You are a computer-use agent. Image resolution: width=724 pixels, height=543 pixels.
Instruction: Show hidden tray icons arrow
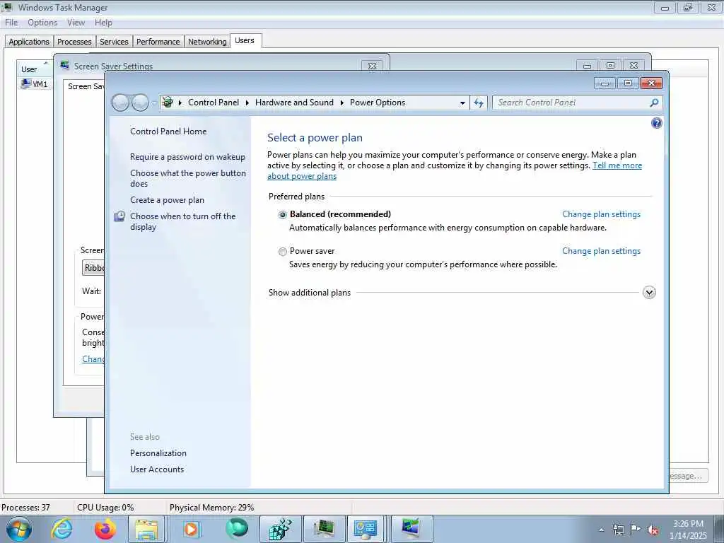tap(601, 530)
